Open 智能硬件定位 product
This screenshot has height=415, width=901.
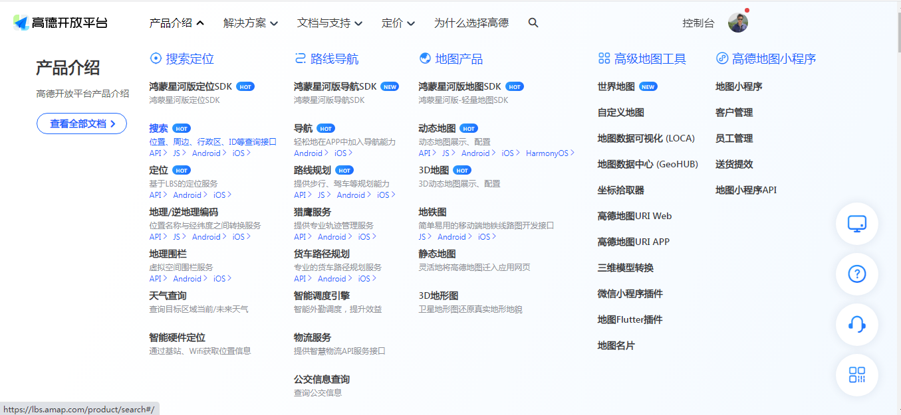pos(177,337)
